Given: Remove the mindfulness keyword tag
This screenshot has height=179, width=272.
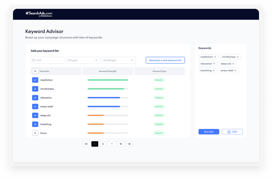Looking at the screenshot, I should [238, 57].
